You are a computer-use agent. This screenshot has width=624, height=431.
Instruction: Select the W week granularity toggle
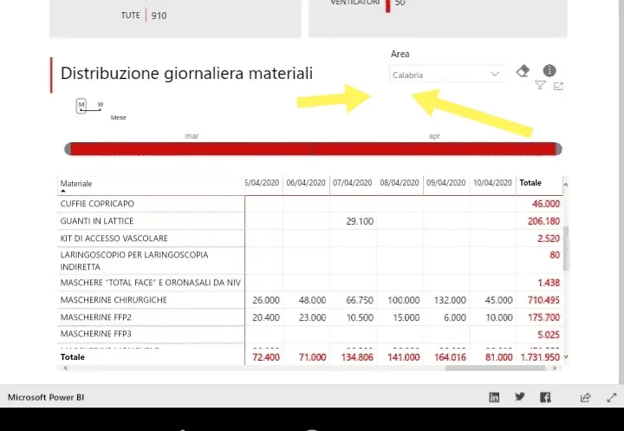(101, 105)
